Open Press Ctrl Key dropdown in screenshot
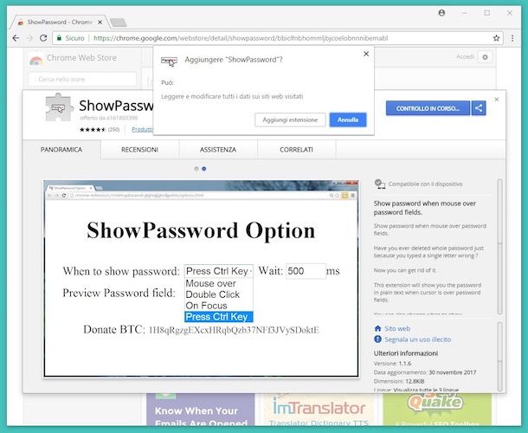The width and height of the screenshot is (528, 433). click(x=219, y=271)
